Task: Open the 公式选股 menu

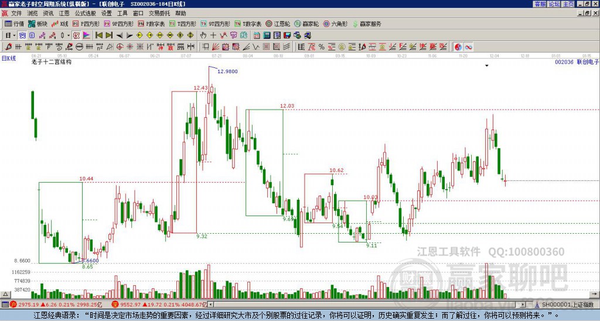Action: tap(86, 13)
